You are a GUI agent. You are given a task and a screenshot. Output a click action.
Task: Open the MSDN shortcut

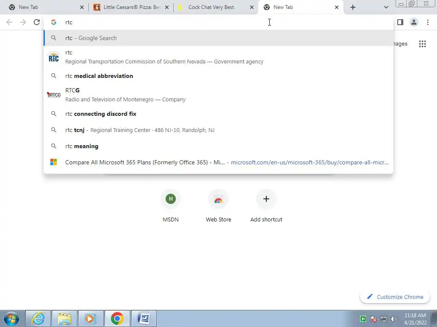[x=171, y=206]
